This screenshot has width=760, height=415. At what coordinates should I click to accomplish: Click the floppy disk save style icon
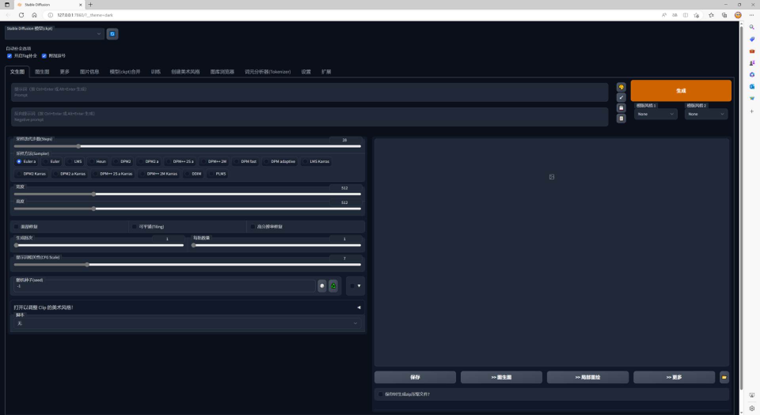pyautogui.click(x=621, y=108)
